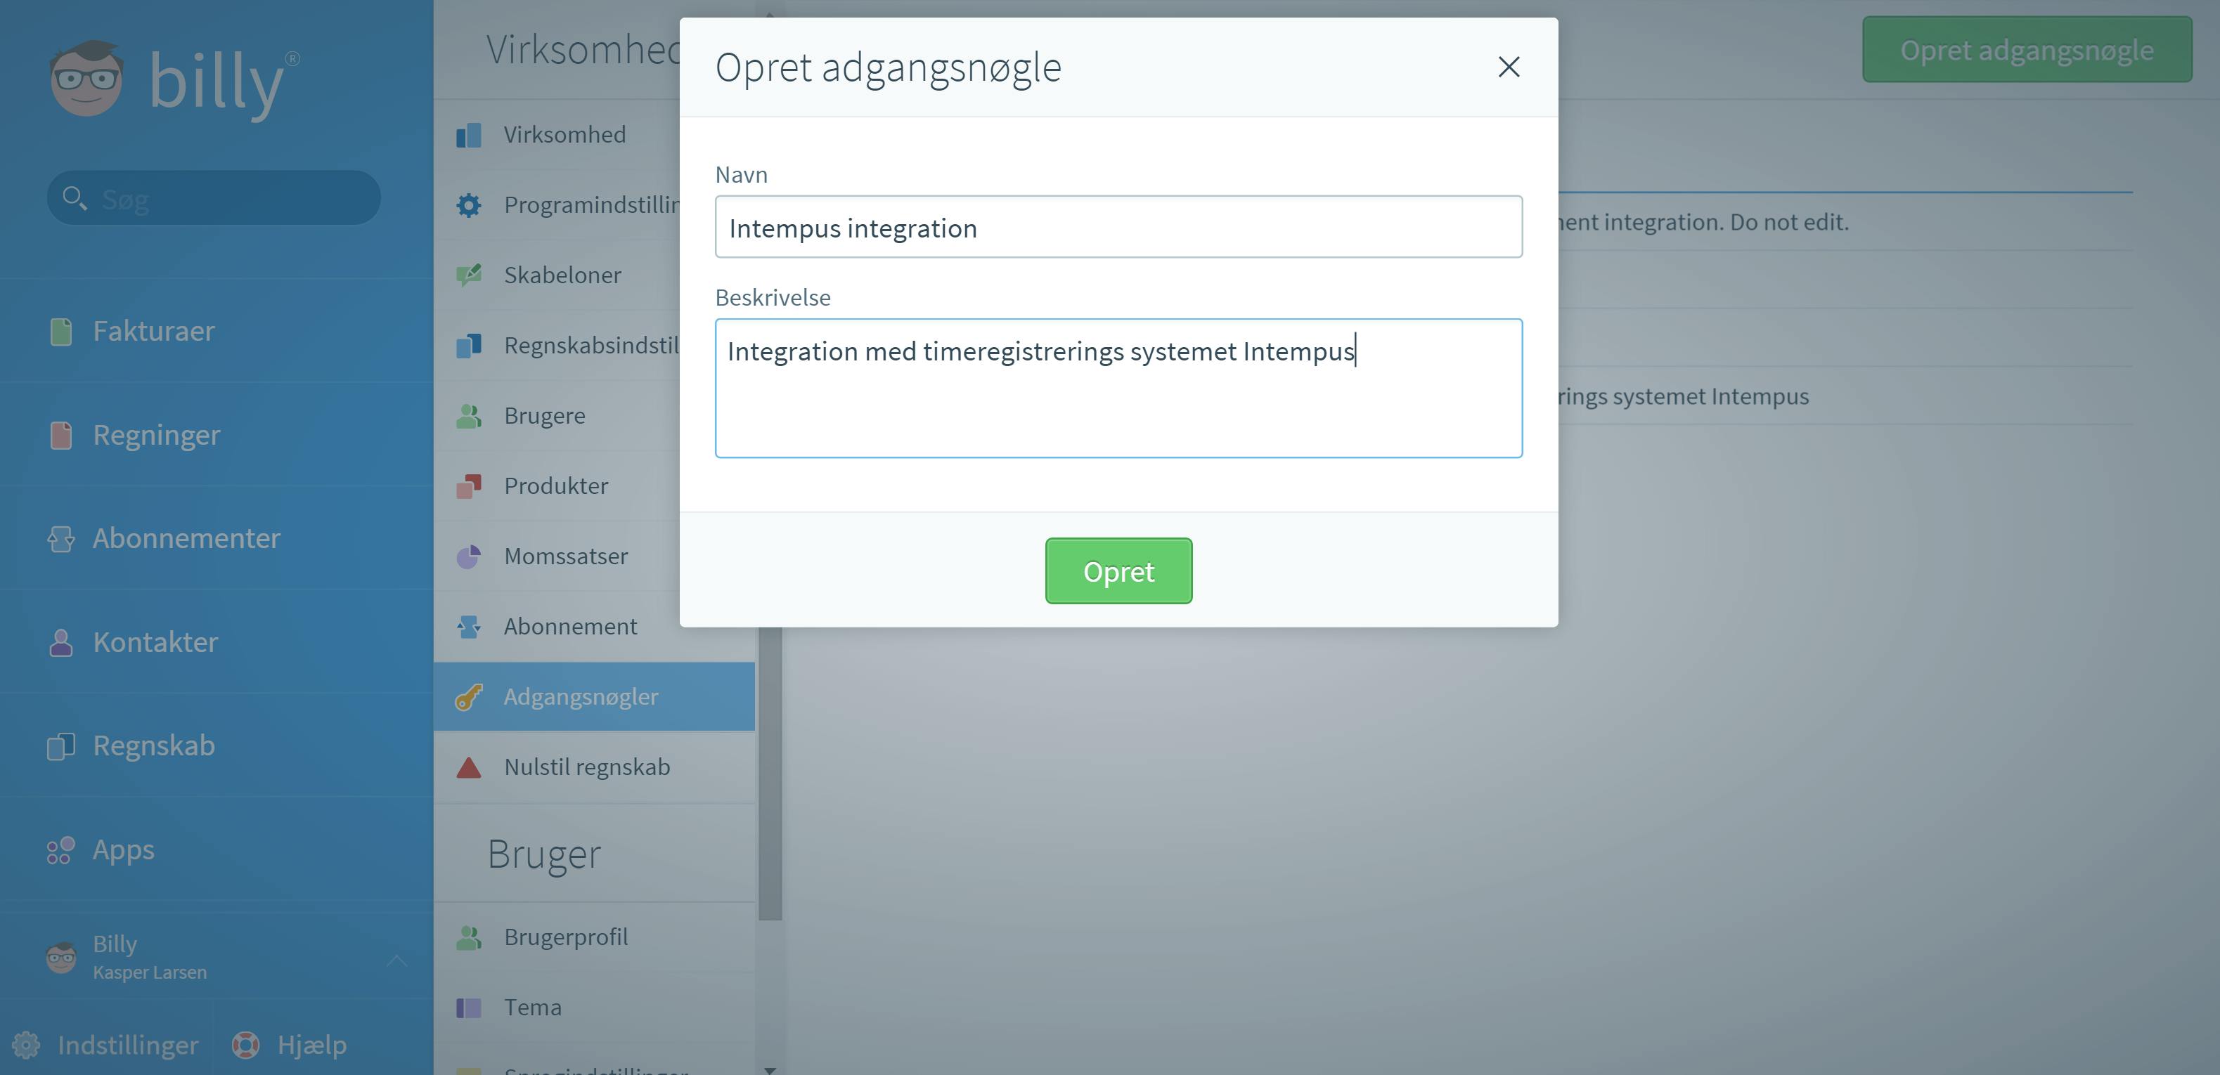
Task: Click the Kasper Larsen user avatar
Action: (61, 957)
